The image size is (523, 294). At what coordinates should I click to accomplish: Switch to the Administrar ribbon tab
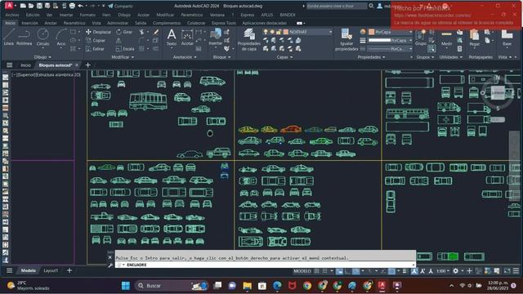tap(118, 23)
